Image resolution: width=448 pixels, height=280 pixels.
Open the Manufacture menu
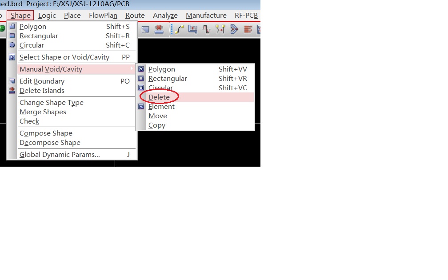click(206, 16)
